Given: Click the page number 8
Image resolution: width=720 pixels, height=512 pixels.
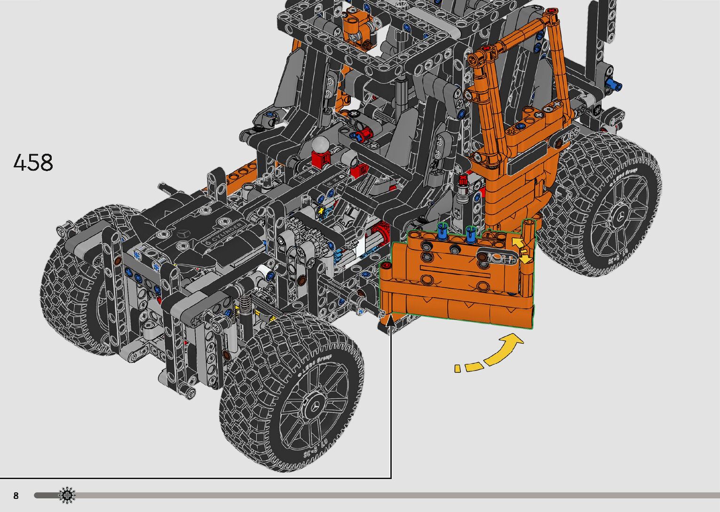Looking at the screenshot, I should 16,496.
